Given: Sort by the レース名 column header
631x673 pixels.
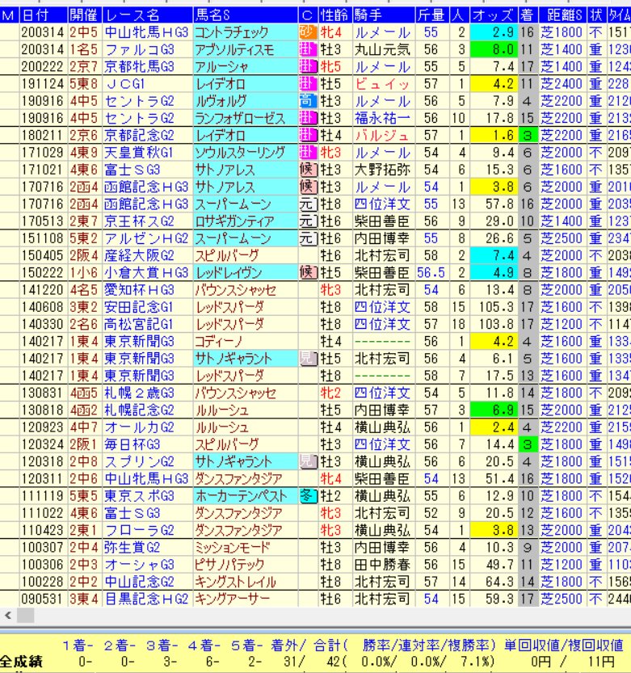Looking at the screenshot, I should point(148,15).
